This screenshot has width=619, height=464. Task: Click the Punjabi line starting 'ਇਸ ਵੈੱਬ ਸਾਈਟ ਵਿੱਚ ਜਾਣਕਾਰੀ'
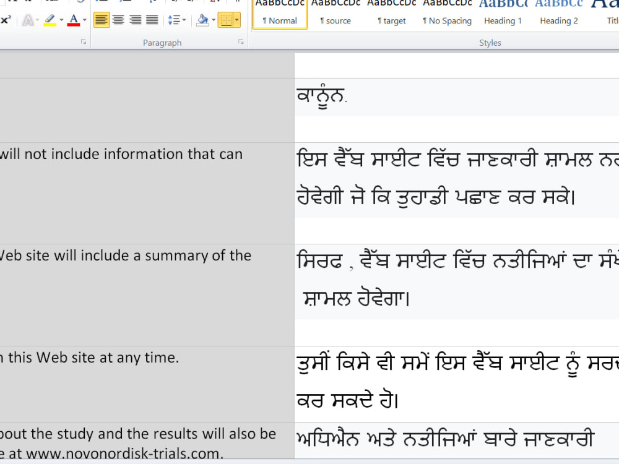pos(457,160)
